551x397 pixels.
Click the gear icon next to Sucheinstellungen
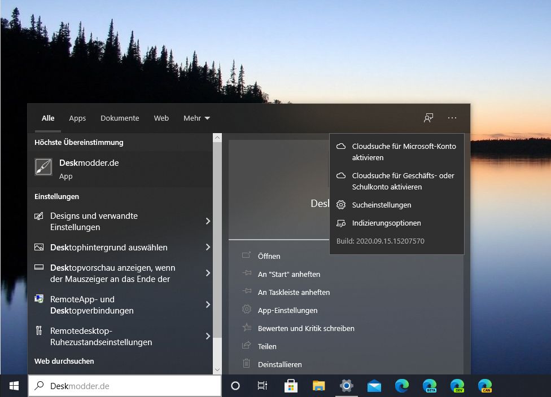coord(341,205)
